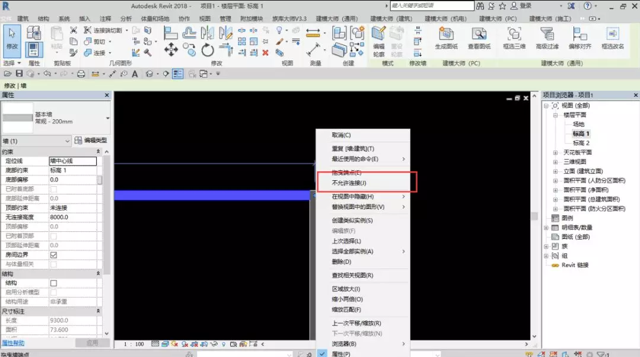
Task: Open the wall type selector dropdown
Action: click(107, 119)
